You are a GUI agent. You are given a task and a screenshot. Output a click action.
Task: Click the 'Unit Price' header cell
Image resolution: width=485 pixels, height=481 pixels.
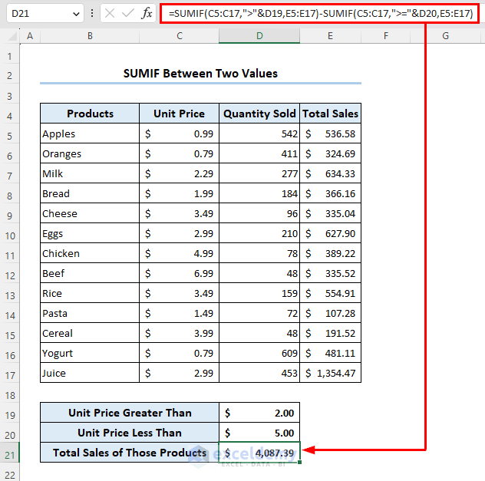tap(179, 114)
